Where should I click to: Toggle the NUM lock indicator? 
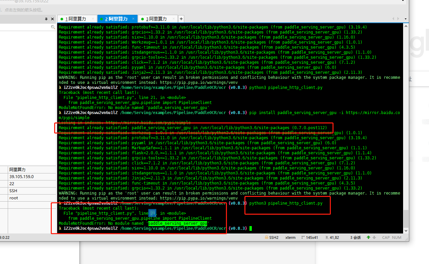pyautogui.click(x=397, y=237)
